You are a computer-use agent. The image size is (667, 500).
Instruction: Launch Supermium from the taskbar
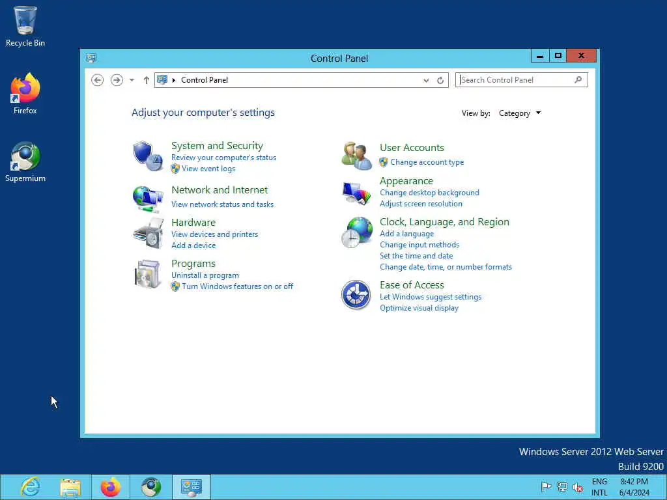[150, 487]
